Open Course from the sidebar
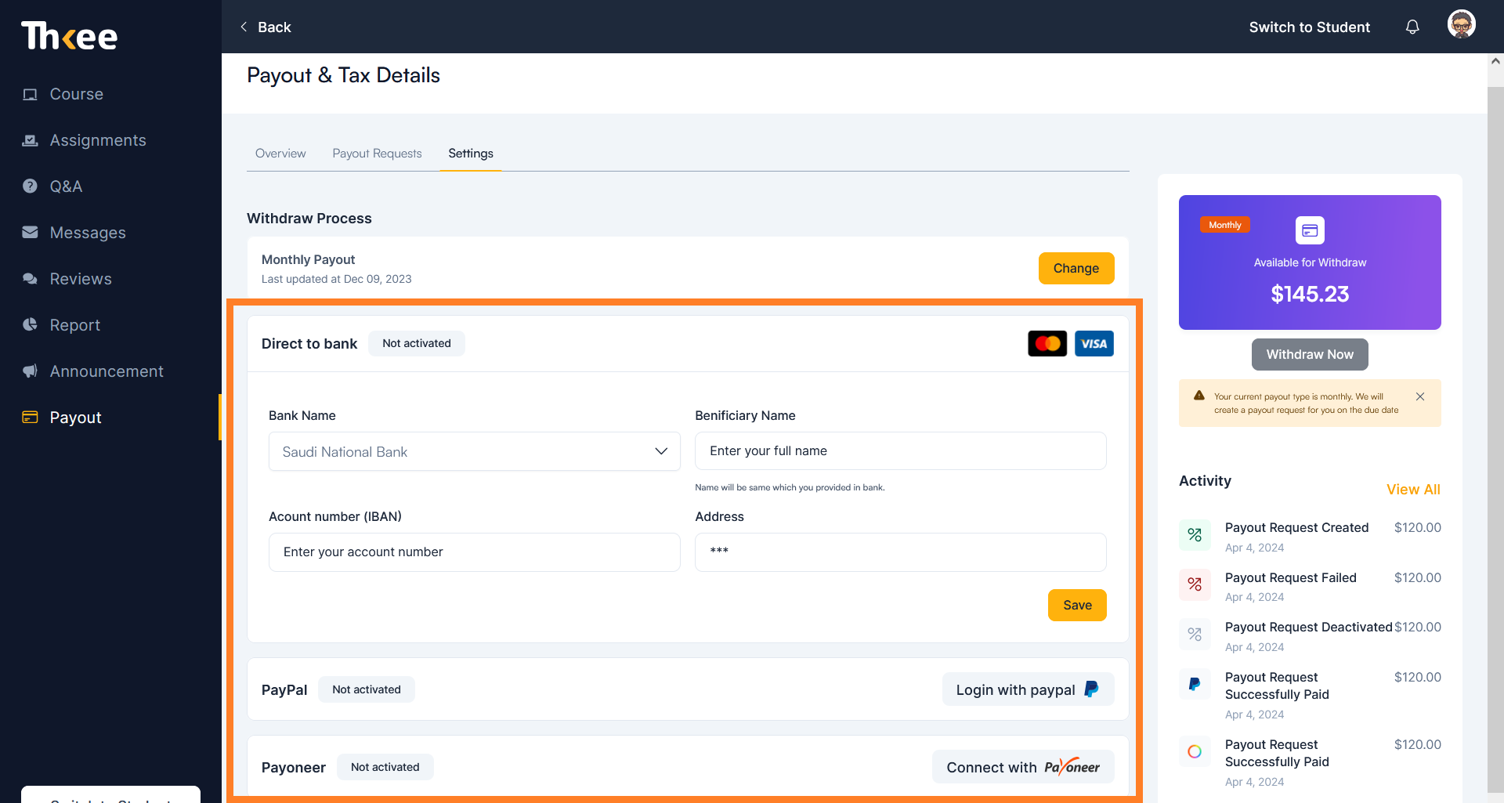The height and width of the screenshot is (803, 1504). 76,94
